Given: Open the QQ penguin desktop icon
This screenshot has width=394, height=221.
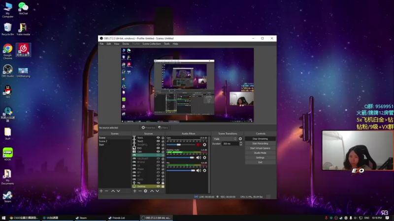Looking at the screenshot, I should pos(7,92).
